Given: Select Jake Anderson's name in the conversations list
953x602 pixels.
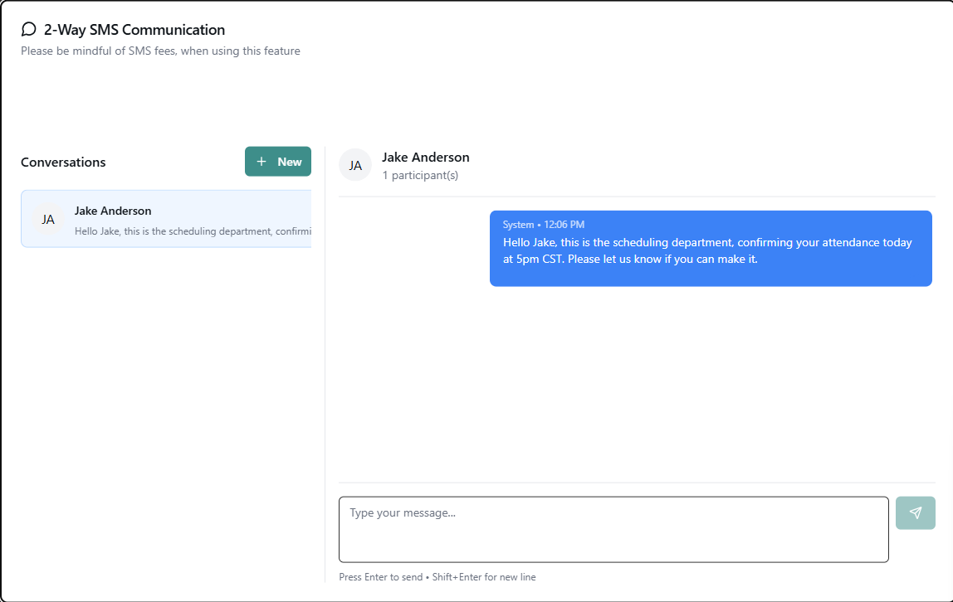Looking at the screenshot, I should (x=113, y=211).
